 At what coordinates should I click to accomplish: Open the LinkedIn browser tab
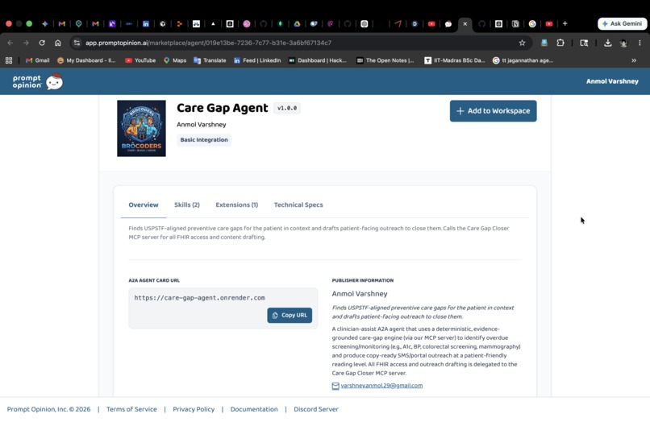[146, 23]
